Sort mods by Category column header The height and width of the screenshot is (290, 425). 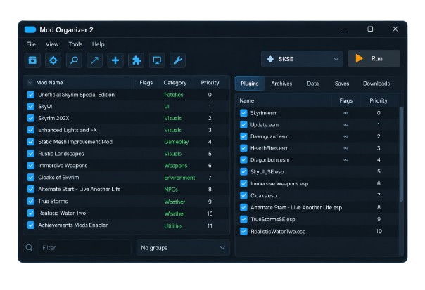[x=175, y=83]
